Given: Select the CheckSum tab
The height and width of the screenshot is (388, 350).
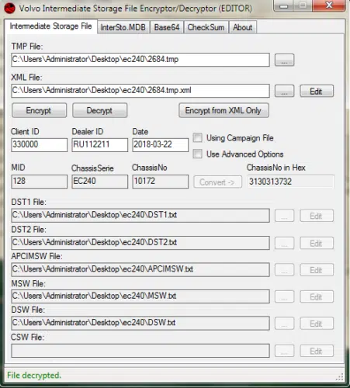Looking at the screenshot, I should 206,27.
